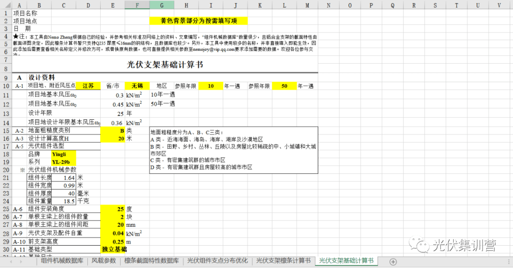513x268 pixels.
Task: Select the module weight value 18.5
Action: [x=64, y=201]
